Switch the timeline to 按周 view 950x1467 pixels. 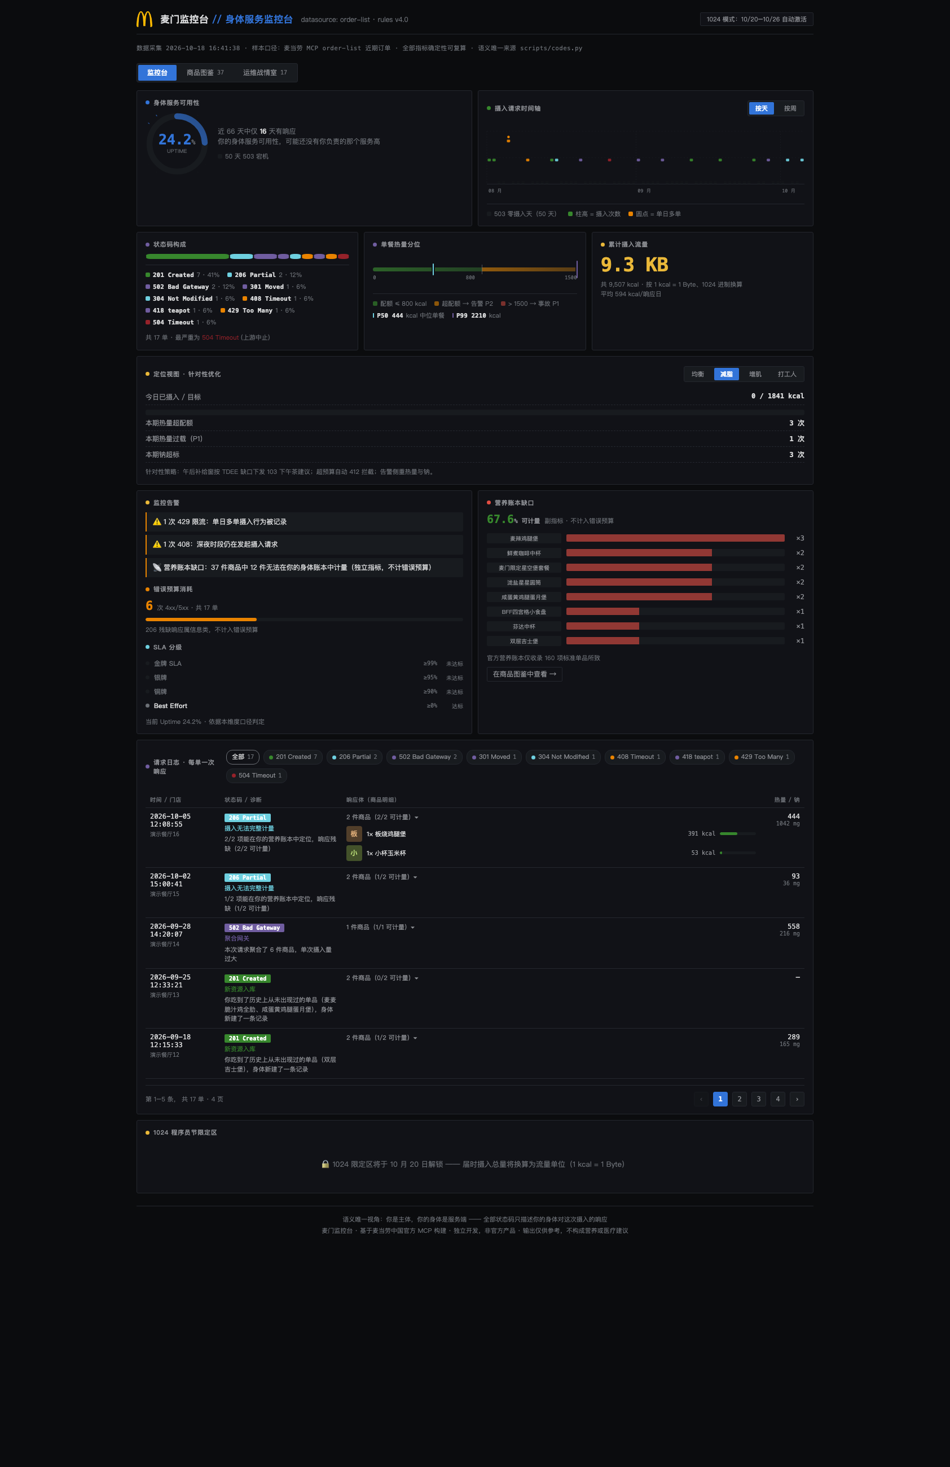coord(790,108)
